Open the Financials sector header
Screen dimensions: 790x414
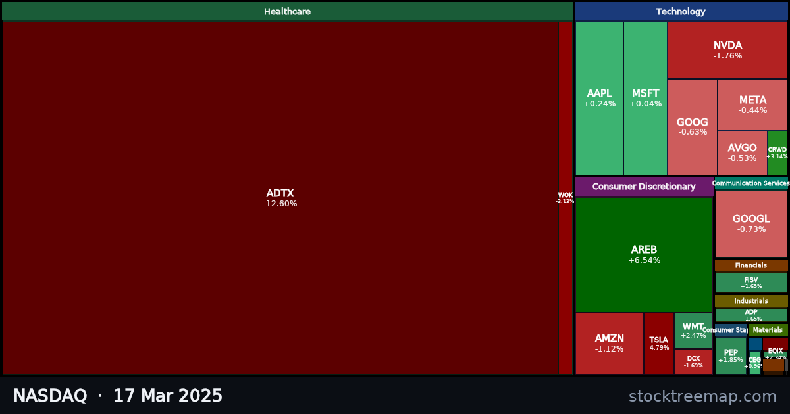[x=751, y=265]
